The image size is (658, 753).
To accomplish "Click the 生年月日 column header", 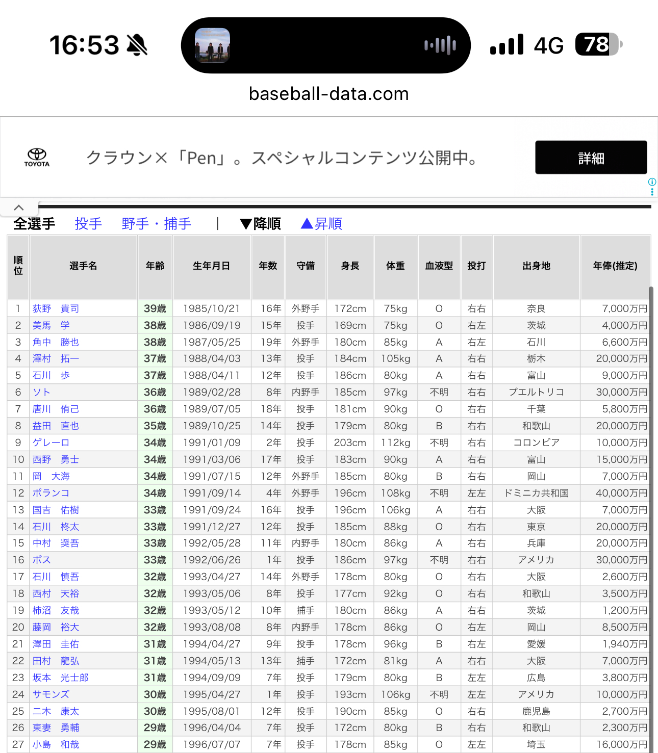I will click(212, 266).
